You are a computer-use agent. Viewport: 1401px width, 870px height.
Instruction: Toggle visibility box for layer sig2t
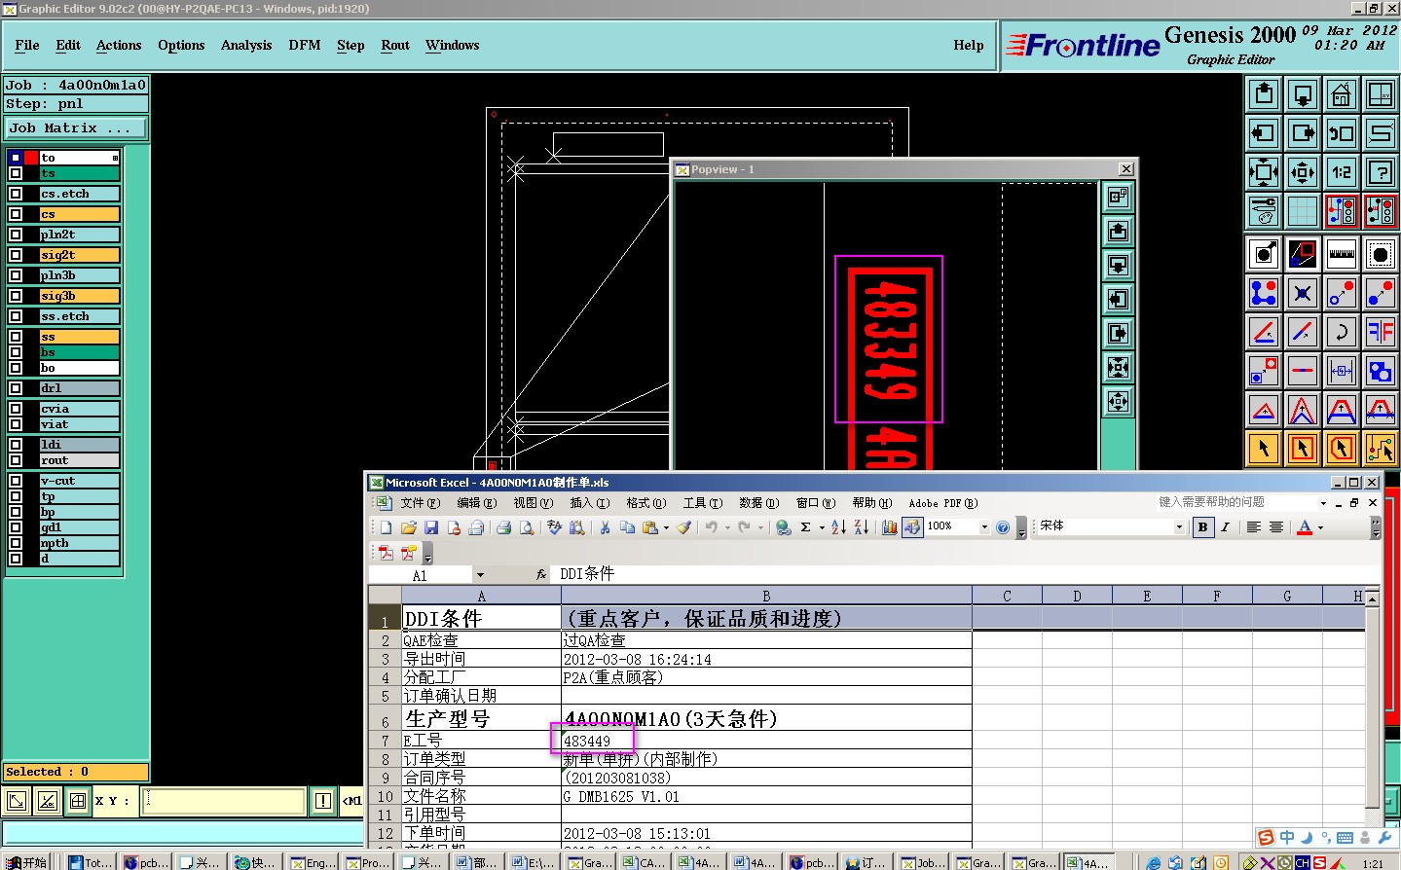point(16,255)
